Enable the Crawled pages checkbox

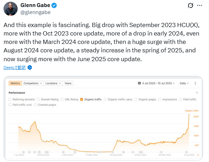tap(35, 105)
